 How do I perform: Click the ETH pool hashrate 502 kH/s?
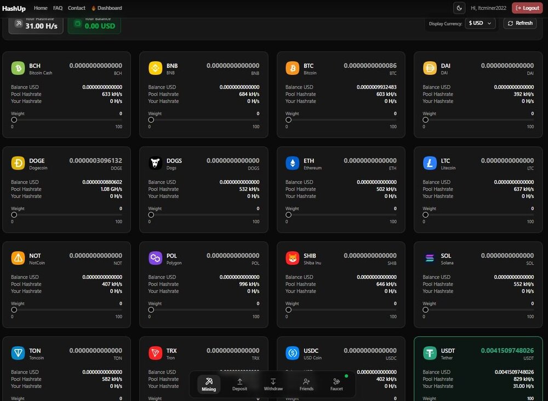386,189
